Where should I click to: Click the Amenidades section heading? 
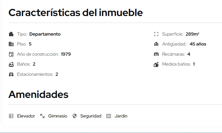38,94
